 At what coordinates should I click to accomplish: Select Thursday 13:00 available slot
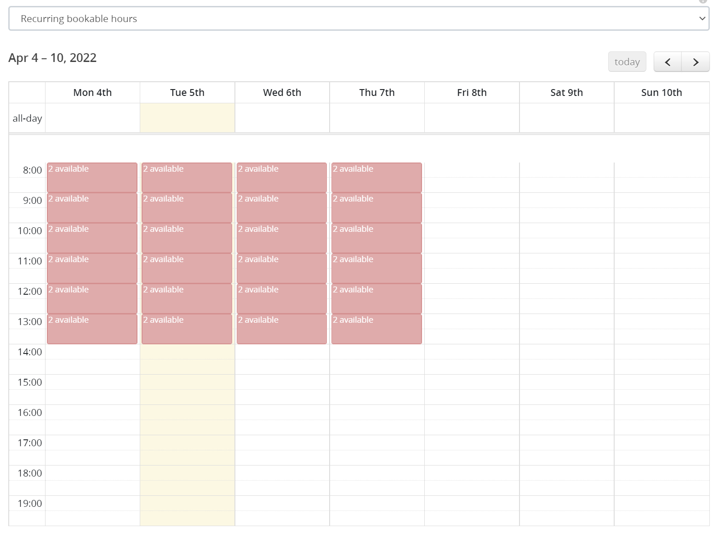point(376,329)
